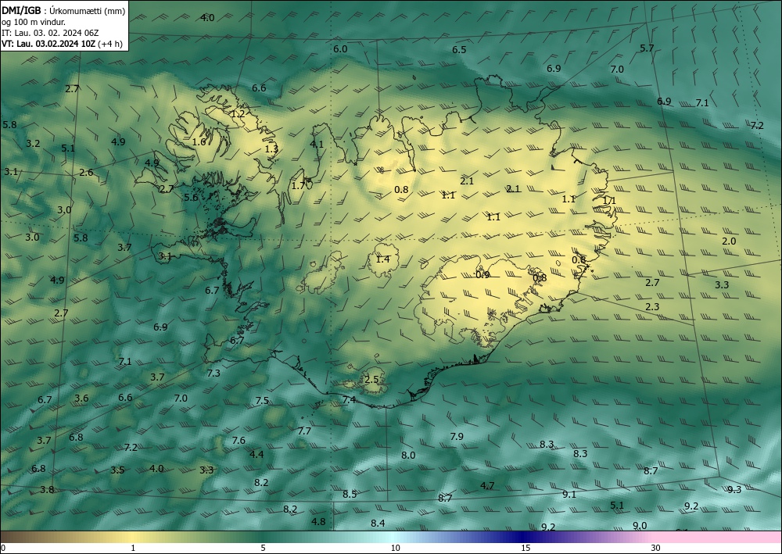This screenshot has width=782, height=554.
Task: Click the '1.4' value label
Action: pyautogui.click(x=382, y=259)
